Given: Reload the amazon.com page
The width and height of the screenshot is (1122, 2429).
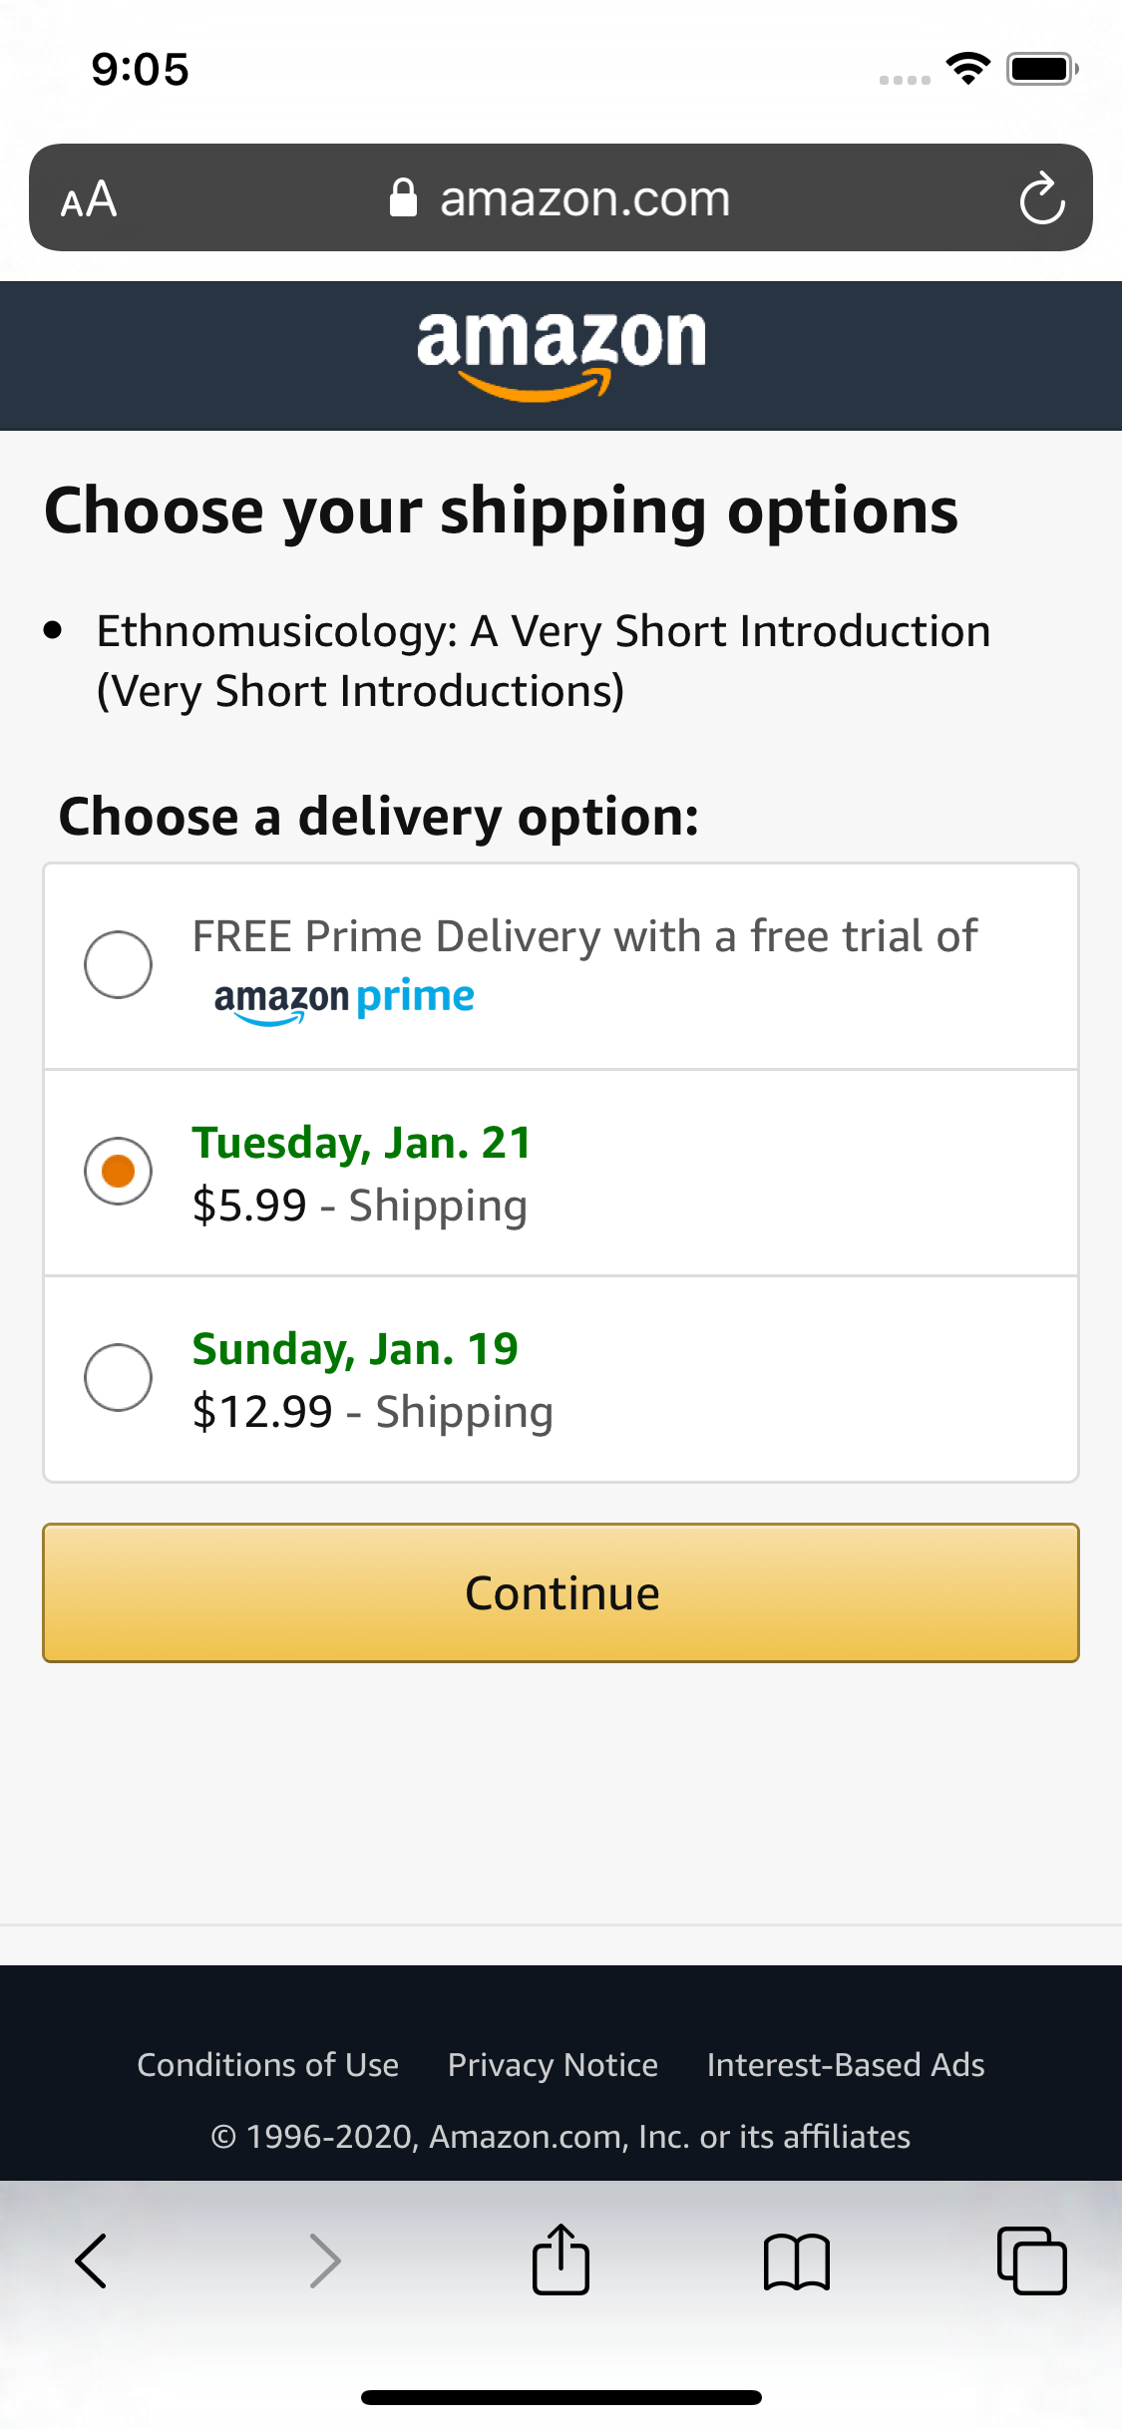Looking at the screenshot, I should coord(1041,197).
